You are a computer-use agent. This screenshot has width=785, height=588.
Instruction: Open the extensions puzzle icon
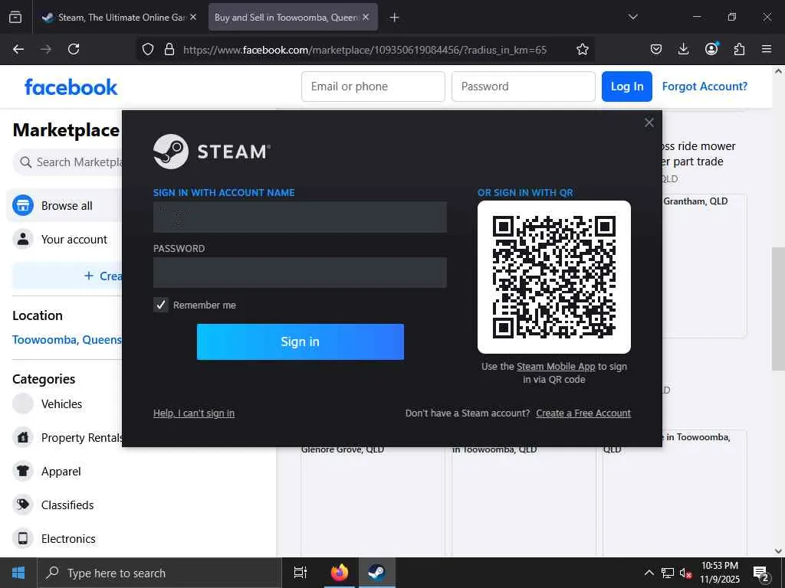(x=739, y=49)
